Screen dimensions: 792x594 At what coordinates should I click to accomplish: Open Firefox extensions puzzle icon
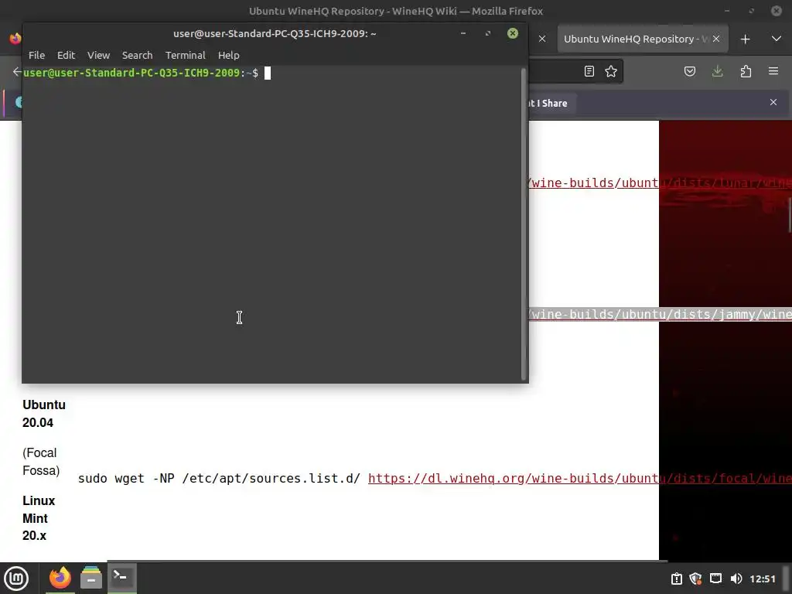pyautogui.click(x=746, y=71)
